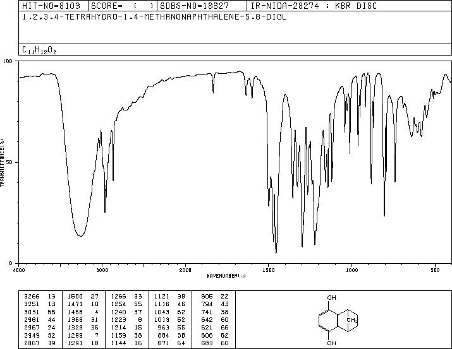Click the 2000 x-axis tick label

(x=185, y=270)
